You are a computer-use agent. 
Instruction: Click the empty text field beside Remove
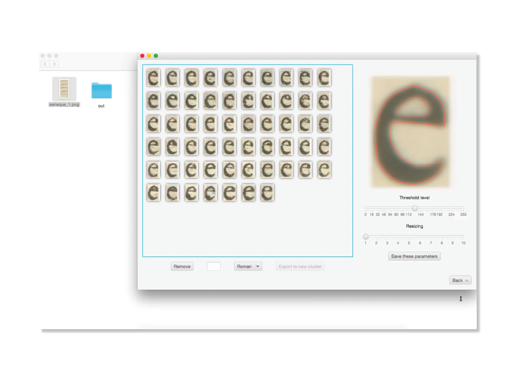tap(214, 267)
